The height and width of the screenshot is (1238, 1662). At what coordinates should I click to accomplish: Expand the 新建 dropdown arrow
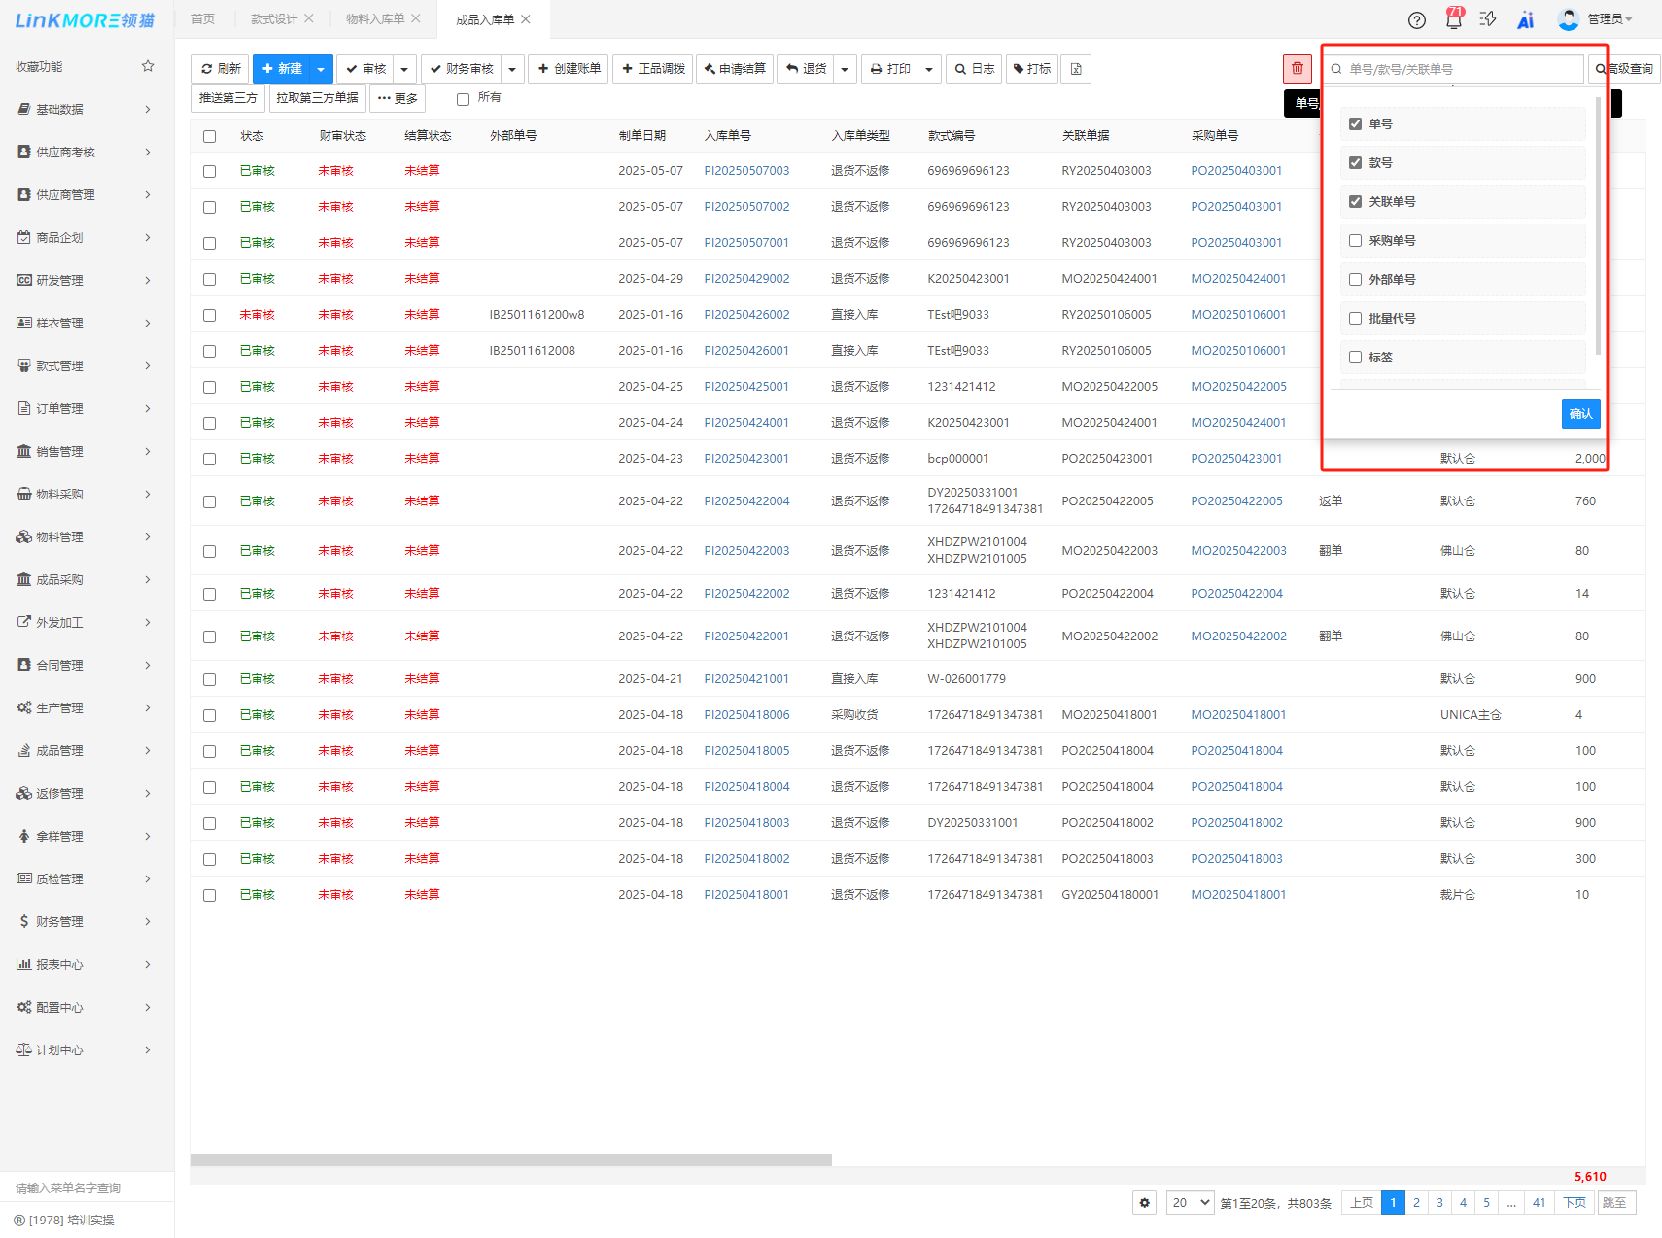pos(321,69)
